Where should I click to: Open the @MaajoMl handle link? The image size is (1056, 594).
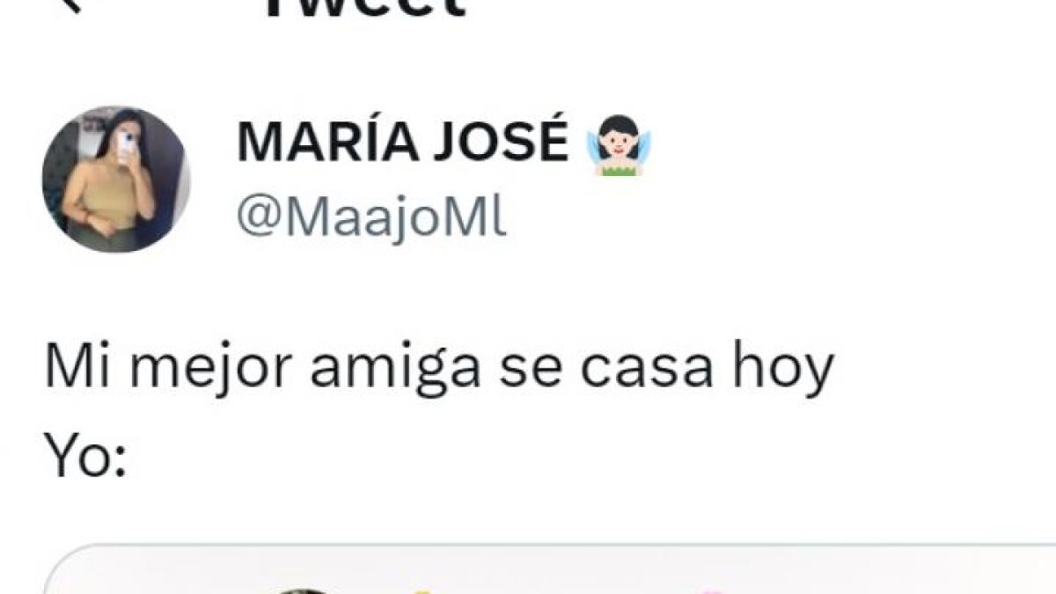click(372, 217)
